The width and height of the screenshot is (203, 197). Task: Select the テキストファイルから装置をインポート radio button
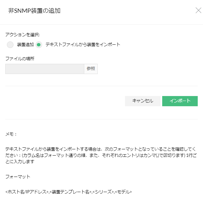(39, 45)
